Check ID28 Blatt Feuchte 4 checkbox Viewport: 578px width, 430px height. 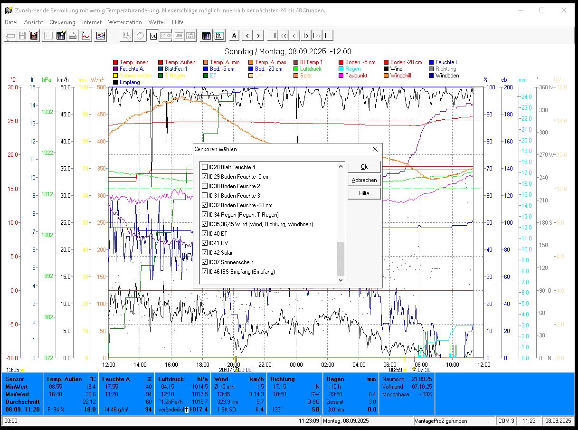205,167
